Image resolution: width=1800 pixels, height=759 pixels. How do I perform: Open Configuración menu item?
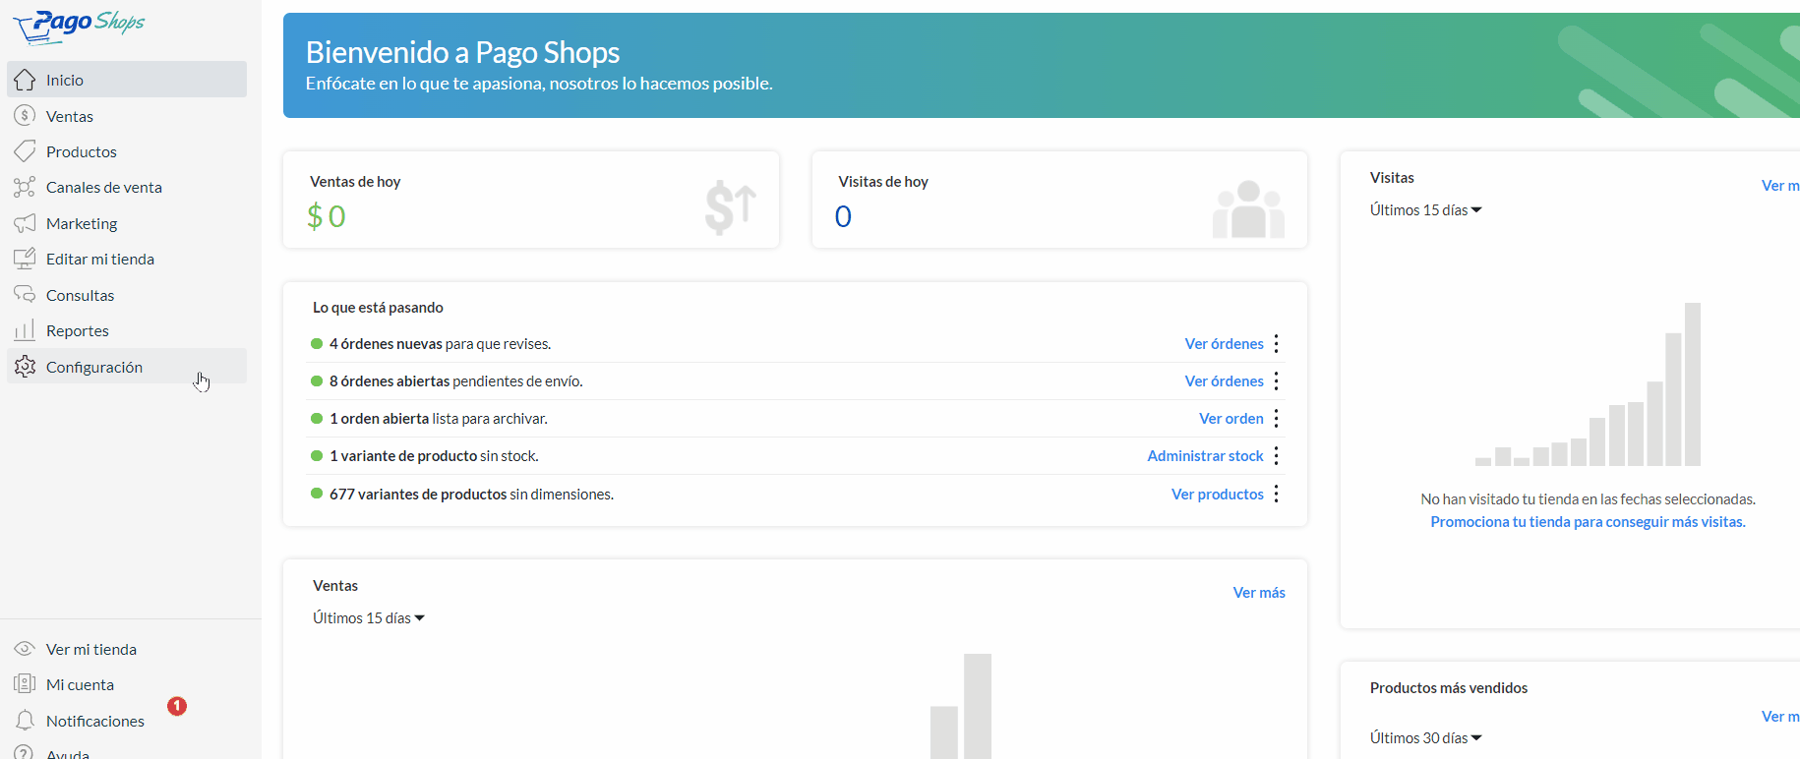click(127, 367)
